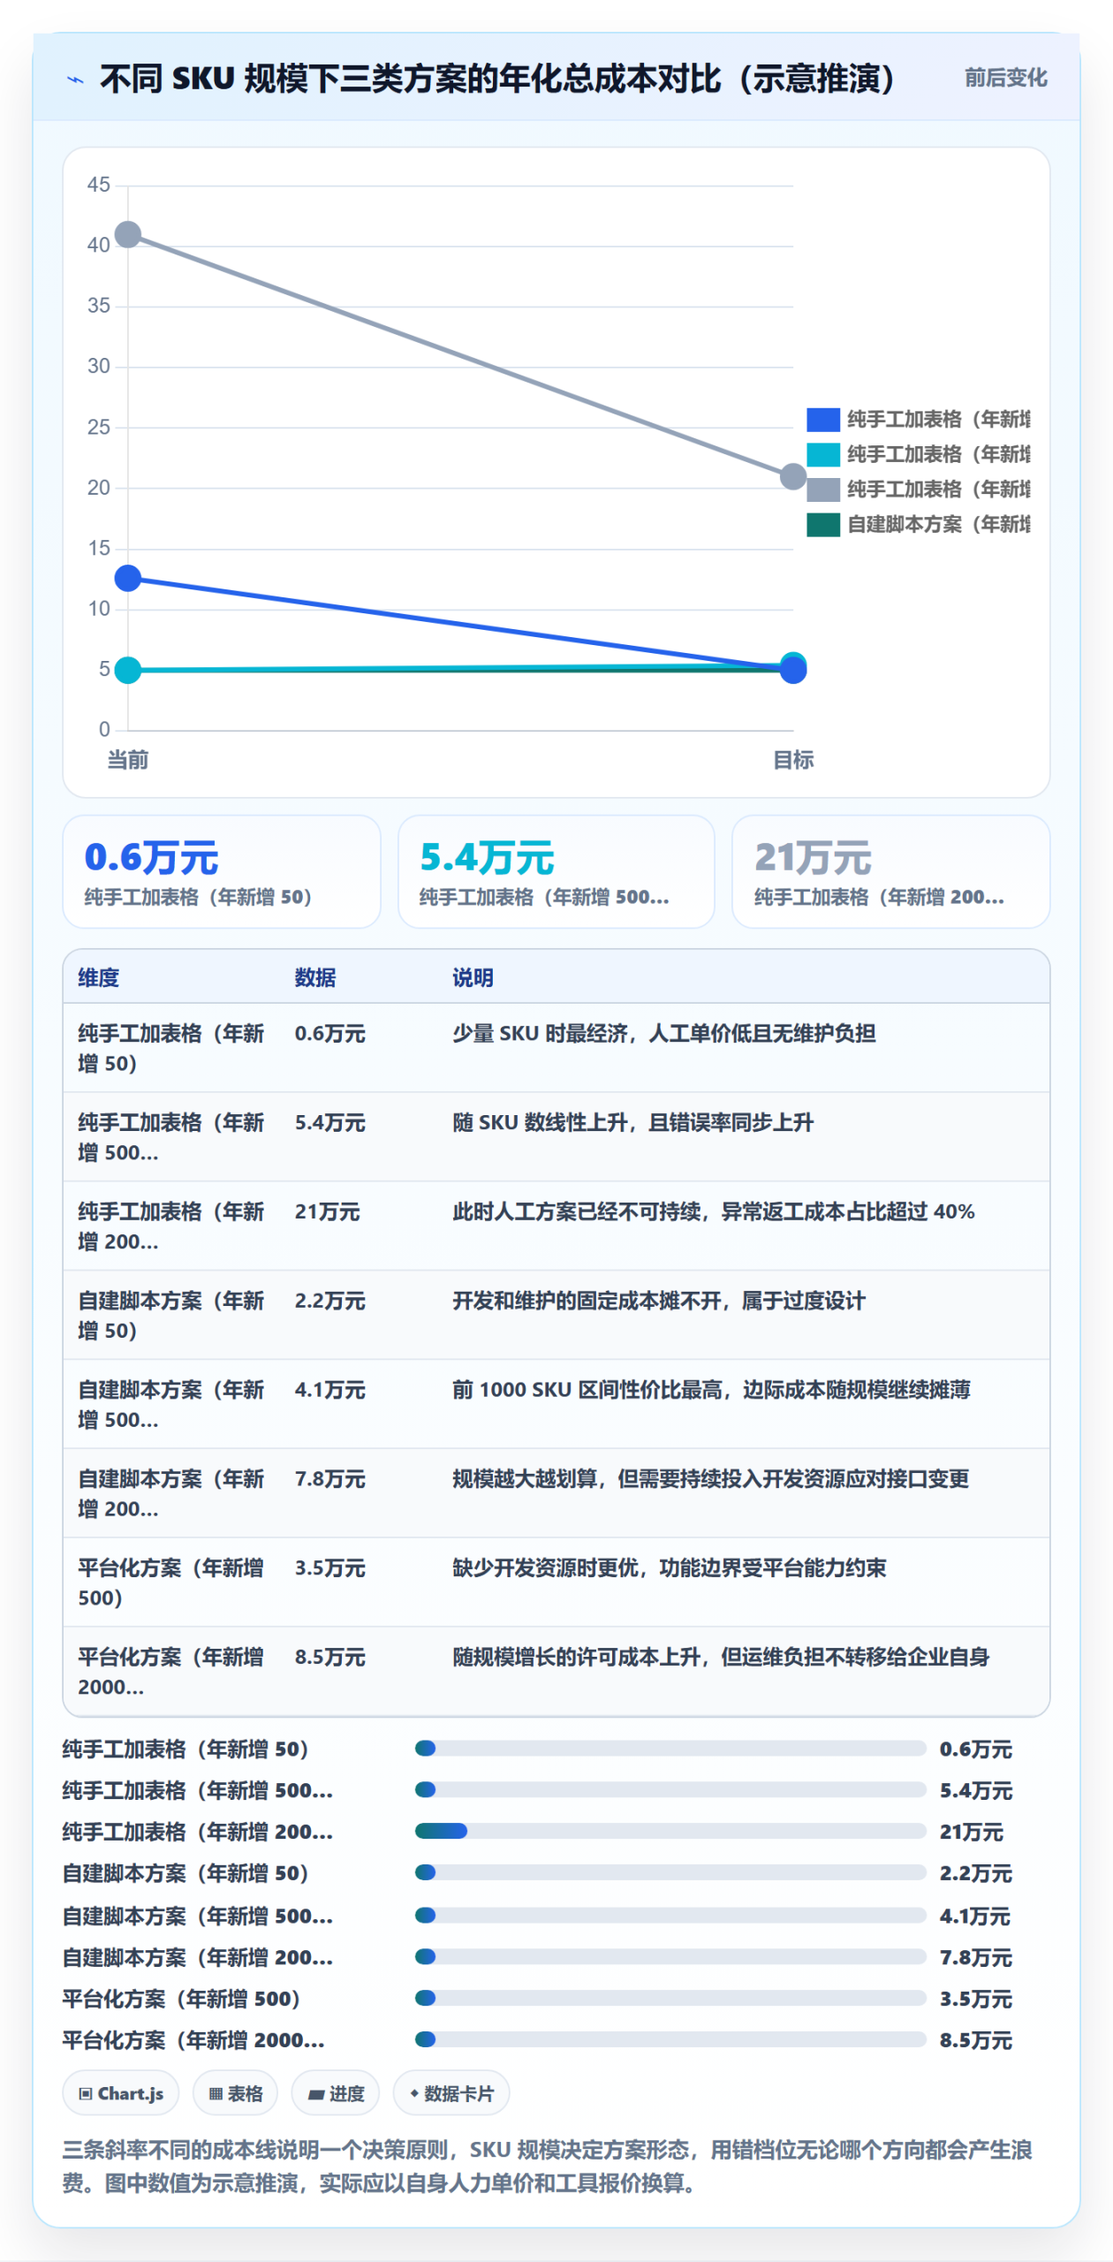Click the progress bar showing 8.5万元
This screenshot has height=2262, width=1113.
tap(670, 2039)
